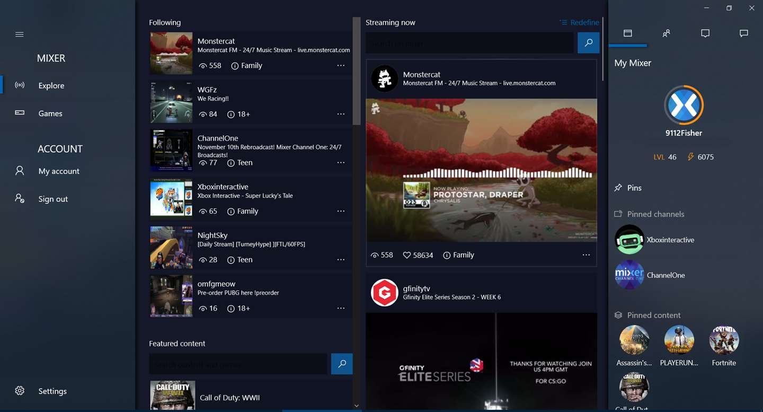The image size is (763, 412).
Task: Select the Fortnite pinned content icon
Action: 724,340
